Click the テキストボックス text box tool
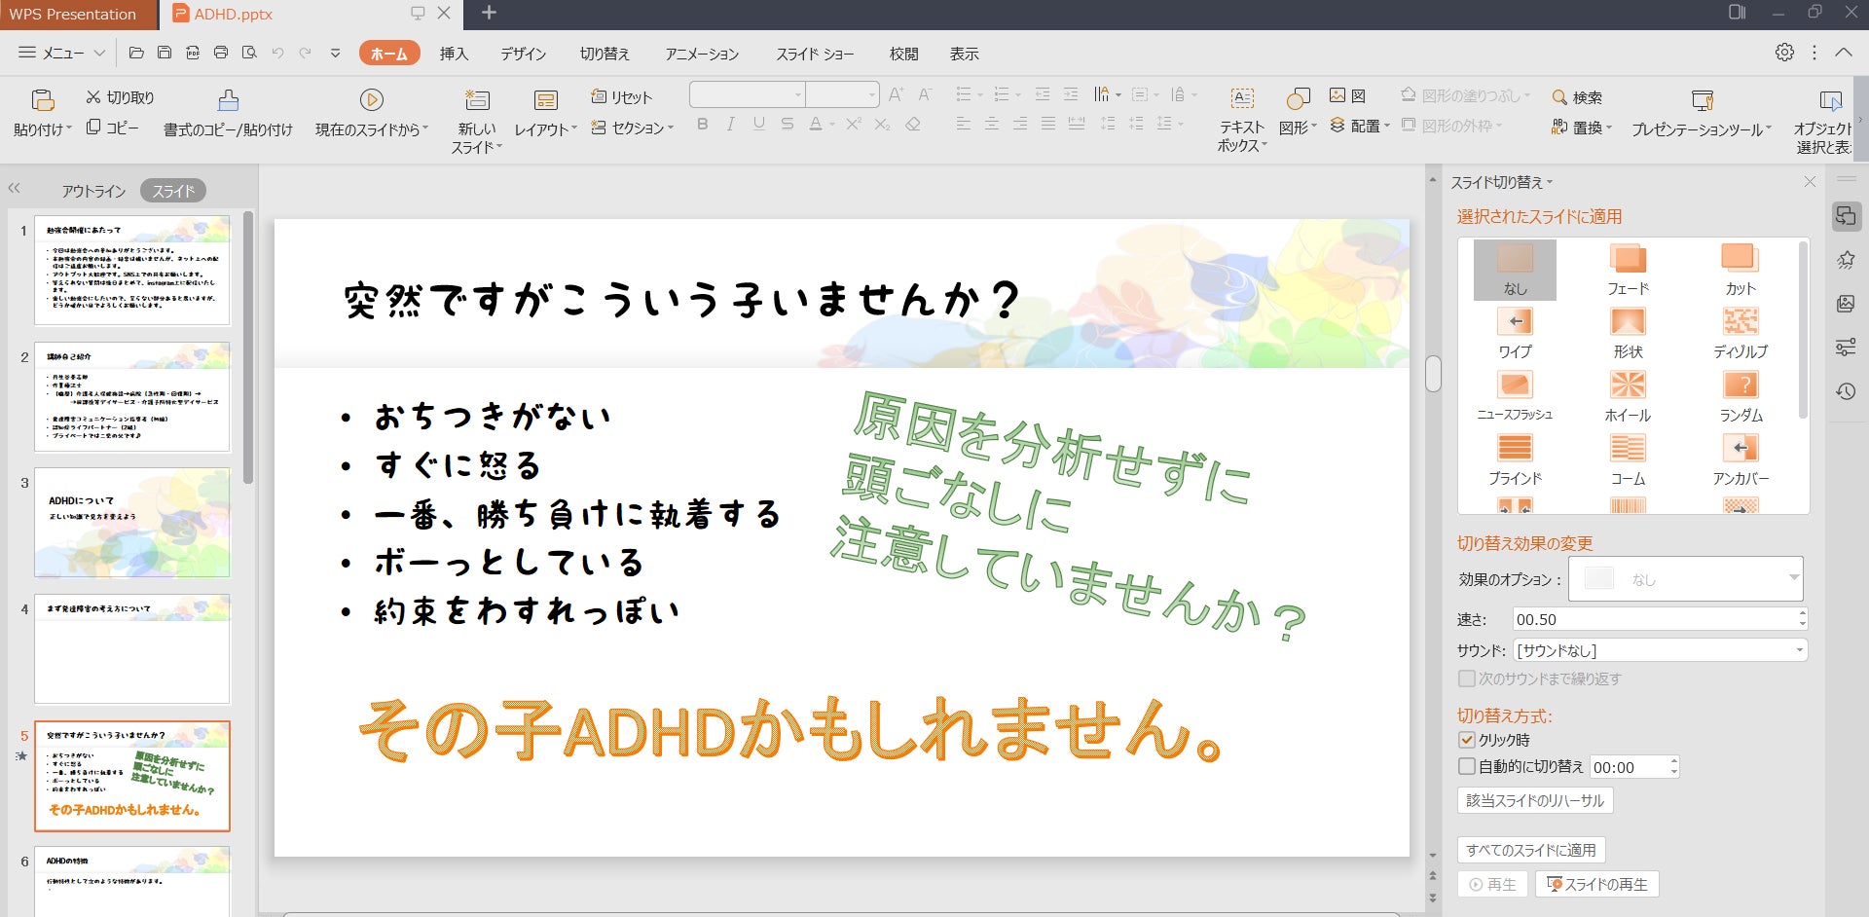1869x917 pixels. coord(1242,100)
